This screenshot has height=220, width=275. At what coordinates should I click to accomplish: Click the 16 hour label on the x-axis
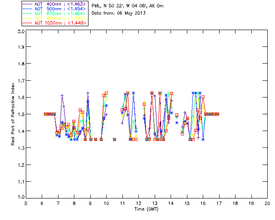click(x=203, y=203)
